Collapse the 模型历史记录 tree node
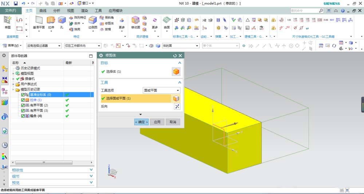Image resolution: width=364 pixels, height=194 pixels. pyautogui.click(x=13, y=90)
